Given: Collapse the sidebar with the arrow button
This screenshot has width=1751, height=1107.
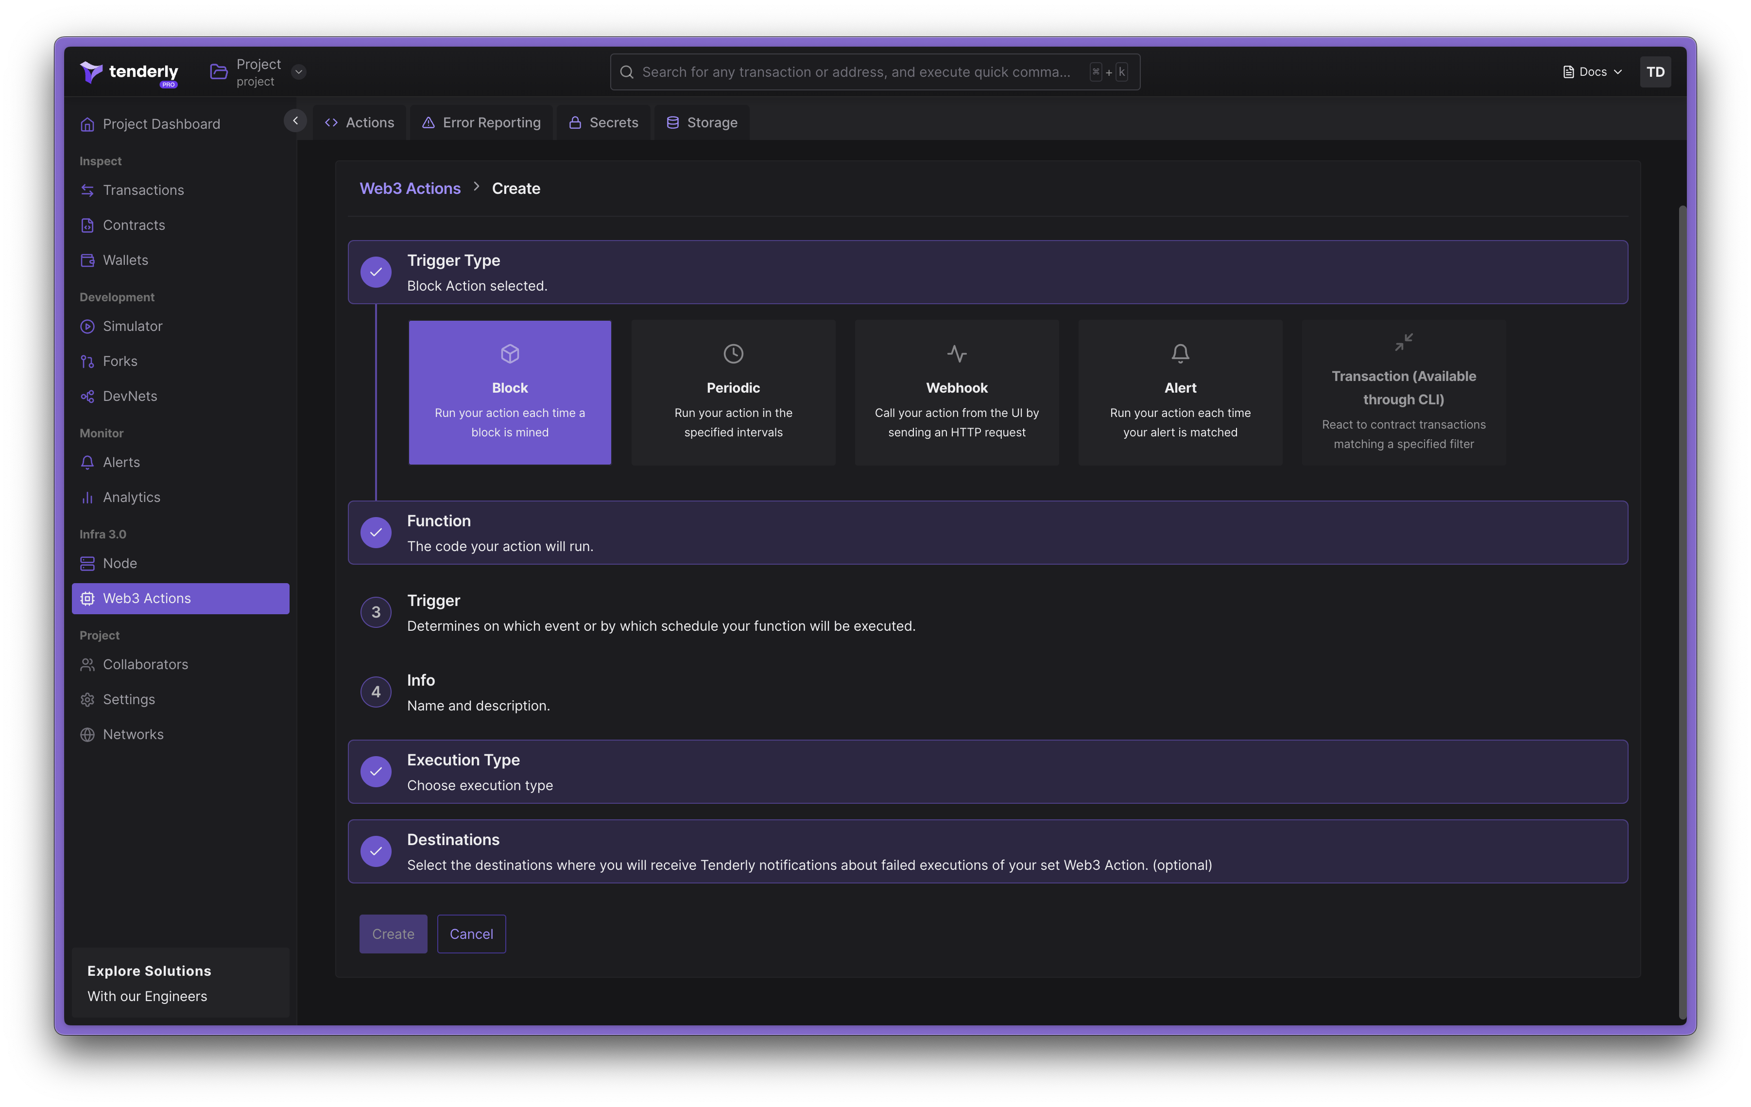Looking at the screenshot, I should pyautogui.click(x=295, y=121).
